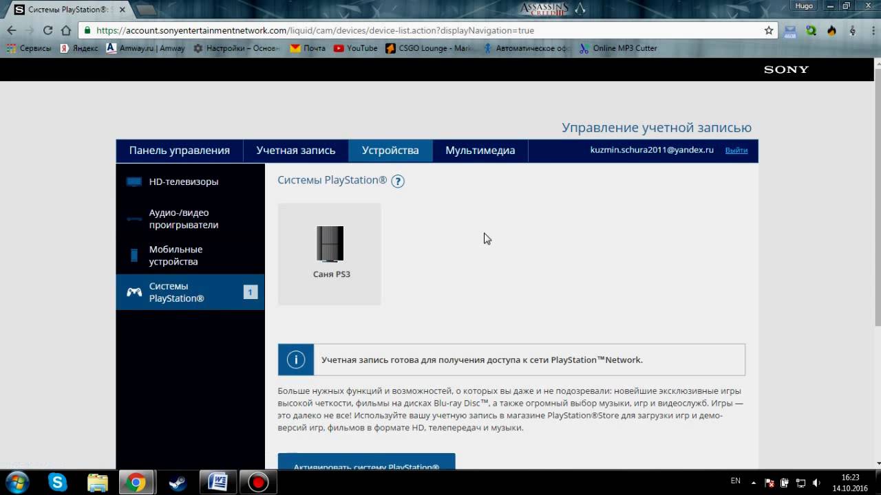Click the Управление учетной записью heading
This screenshot has width=881, height=495.
(657, 128)
